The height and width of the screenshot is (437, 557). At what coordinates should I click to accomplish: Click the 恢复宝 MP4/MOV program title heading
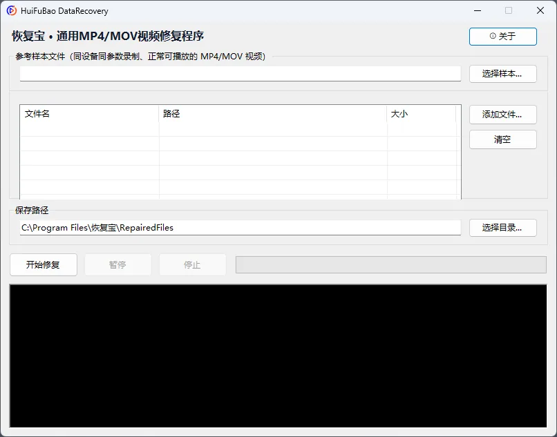pyautogui.click(x=108, y=36)
